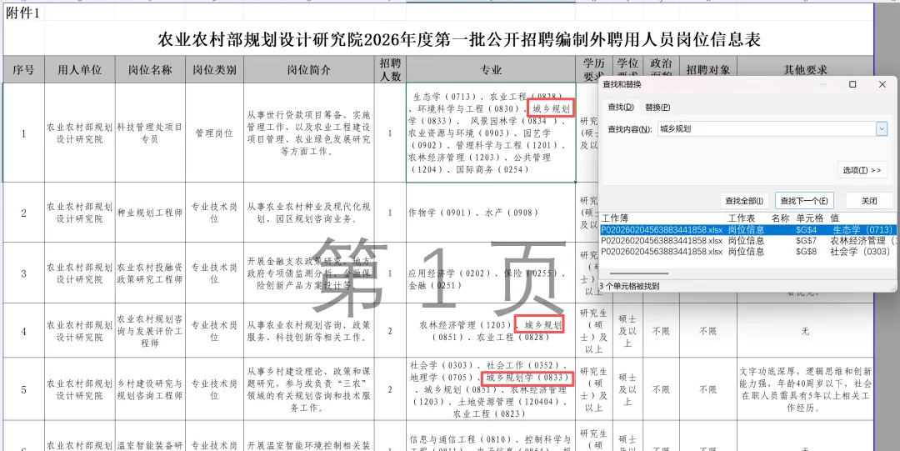The width and height of the screenshot is (900, 451).
Task: Select the 无 cell in row 4
Action: tap(805, 331)
